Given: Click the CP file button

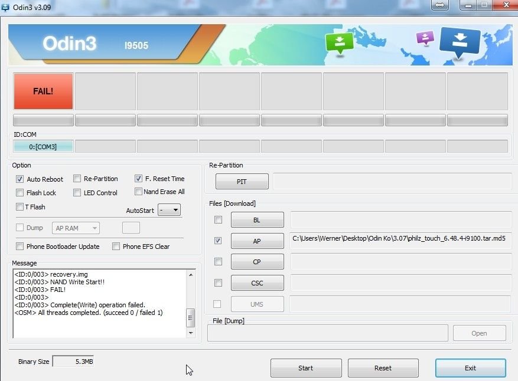Looking at the screenshot, I should [x=257, y=262].
